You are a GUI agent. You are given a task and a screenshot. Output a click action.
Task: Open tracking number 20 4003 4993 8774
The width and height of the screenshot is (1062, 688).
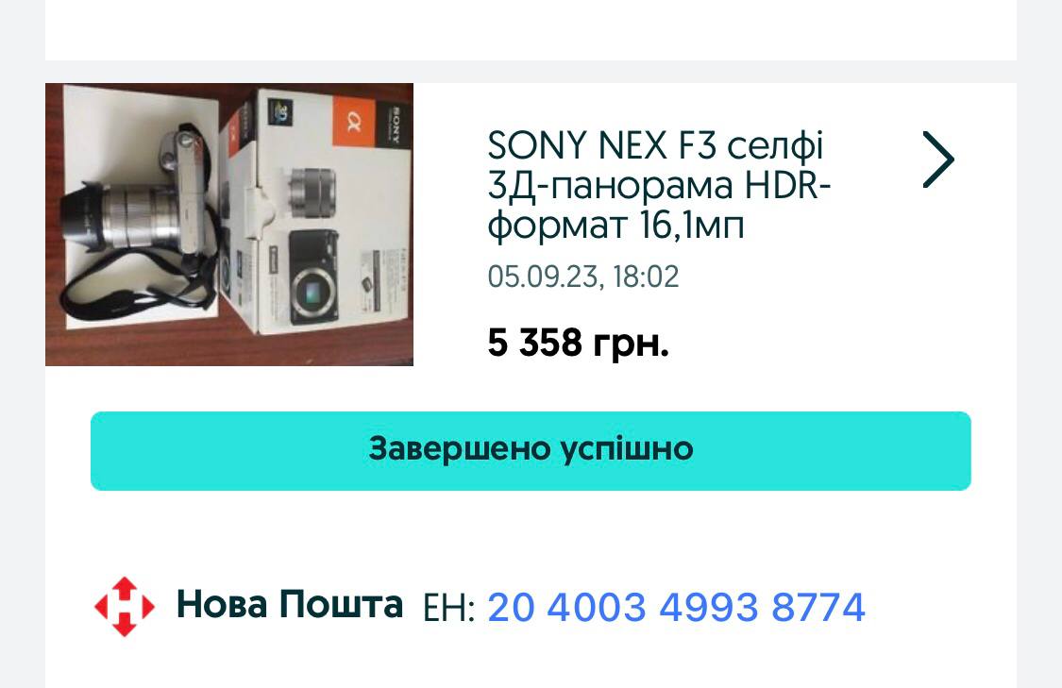[x=676, y=607]
